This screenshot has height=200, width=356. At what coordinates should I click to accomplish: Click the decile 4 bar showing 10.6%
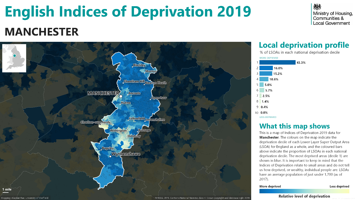pos(264,79)
